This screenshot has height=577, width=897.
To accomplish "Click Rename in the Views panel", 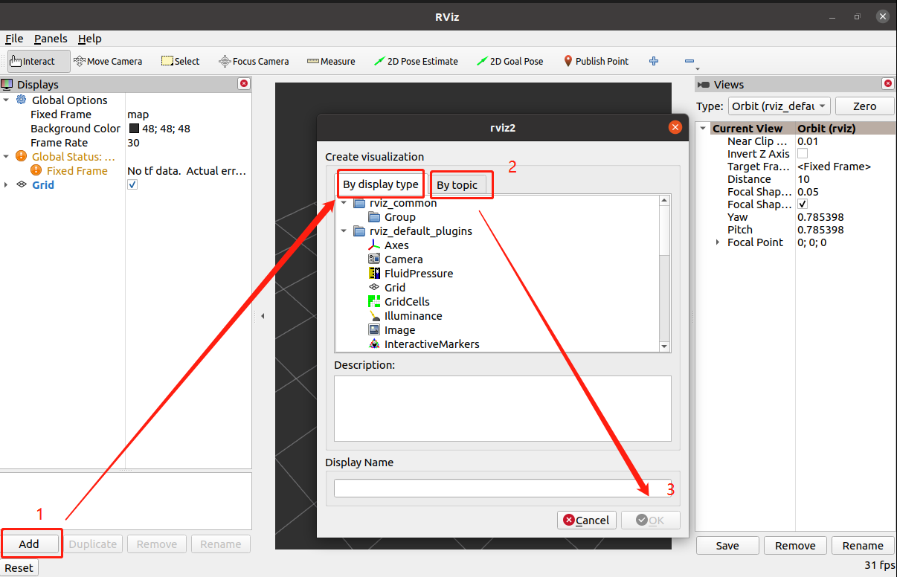I will point(863,546).
